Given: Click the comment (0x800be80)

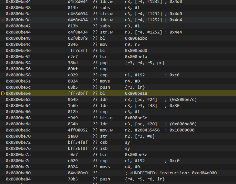Looking at the screenshot, I should point(183,124).
